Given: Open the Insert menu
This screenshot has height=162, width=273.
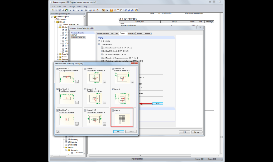Looking at the screenshot, I should (79, 6).
